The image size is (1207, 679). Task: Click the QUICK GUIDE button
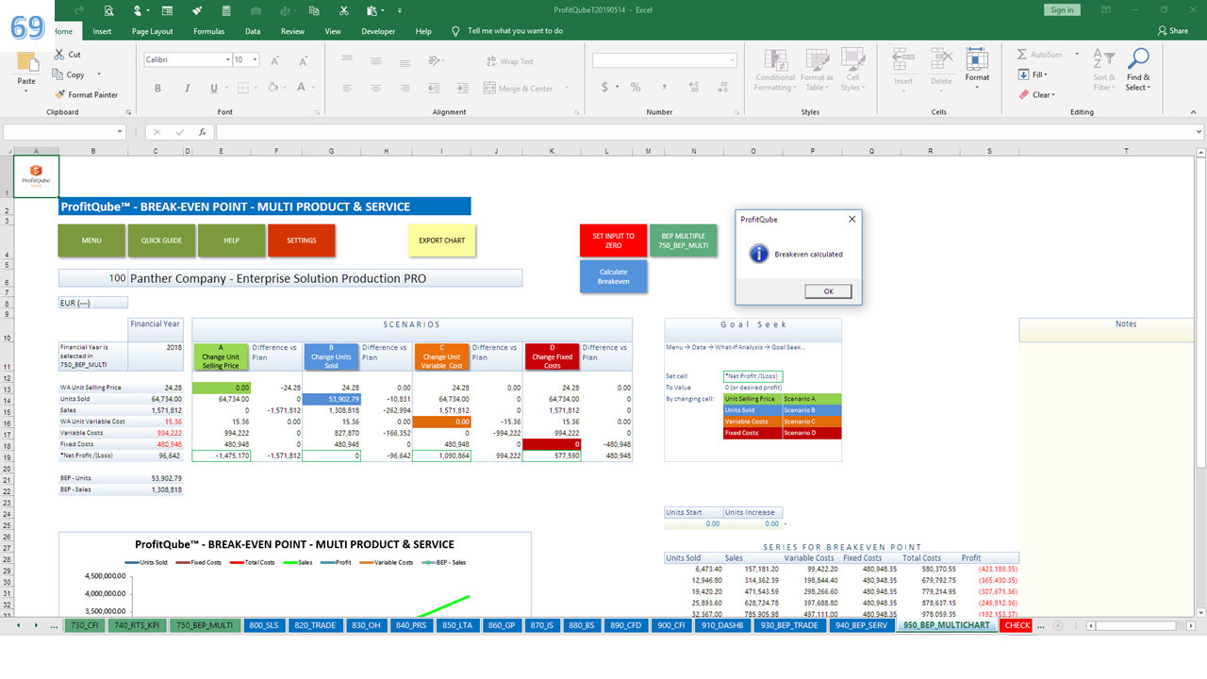[x=161, y=240]
